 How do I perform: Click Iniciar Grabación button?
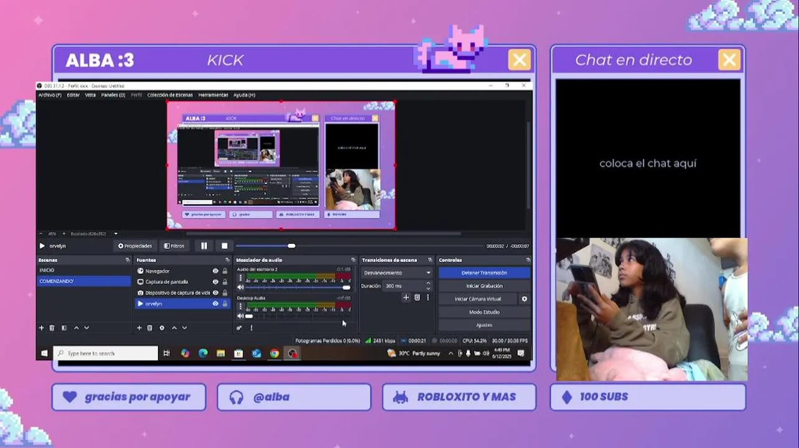click(484, 286)
